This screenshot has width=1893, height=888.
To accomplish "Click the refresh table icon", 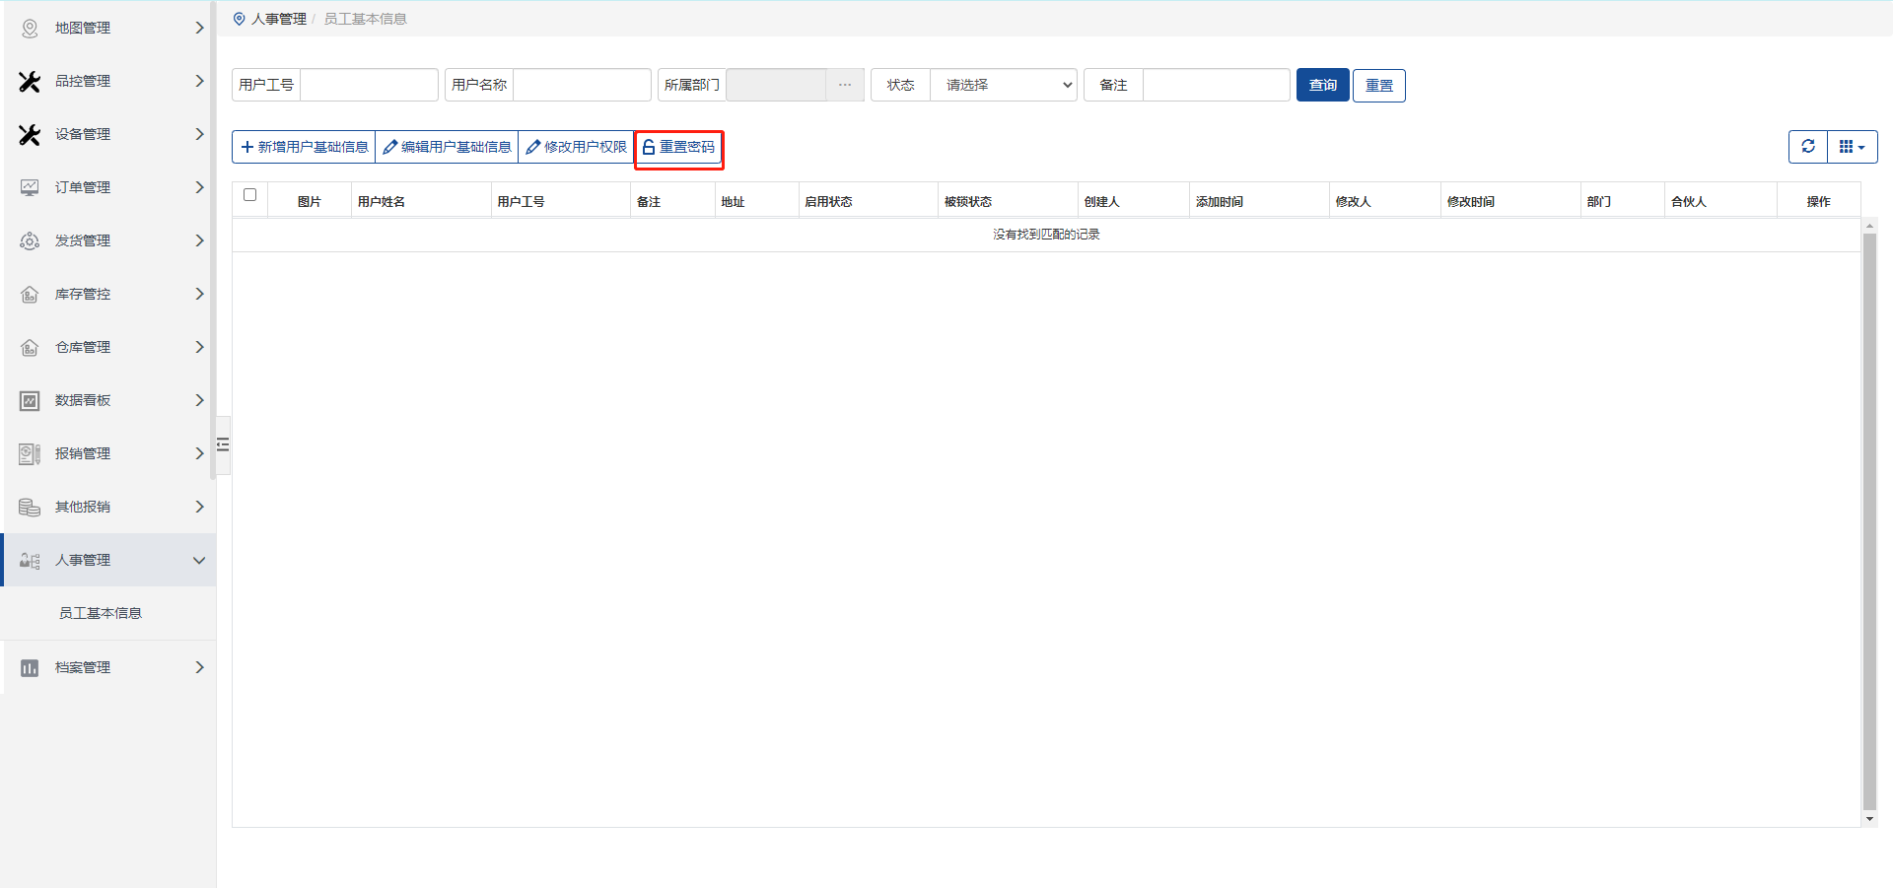I will click(x=1808, y=147).
